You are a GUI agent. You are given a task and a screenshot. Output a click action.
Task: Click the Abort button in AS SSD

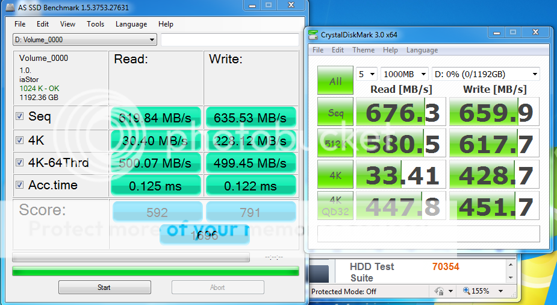point(217,288)
